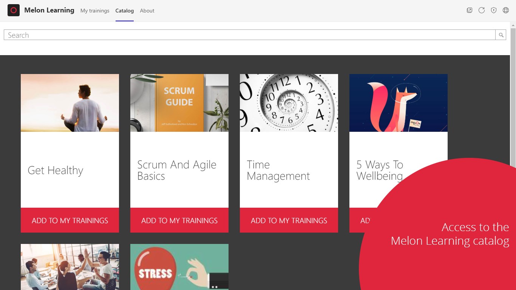Select the Stress balloon course thumbnail
The height and width of the screenshot is (290, 516).
coord(179,267)
